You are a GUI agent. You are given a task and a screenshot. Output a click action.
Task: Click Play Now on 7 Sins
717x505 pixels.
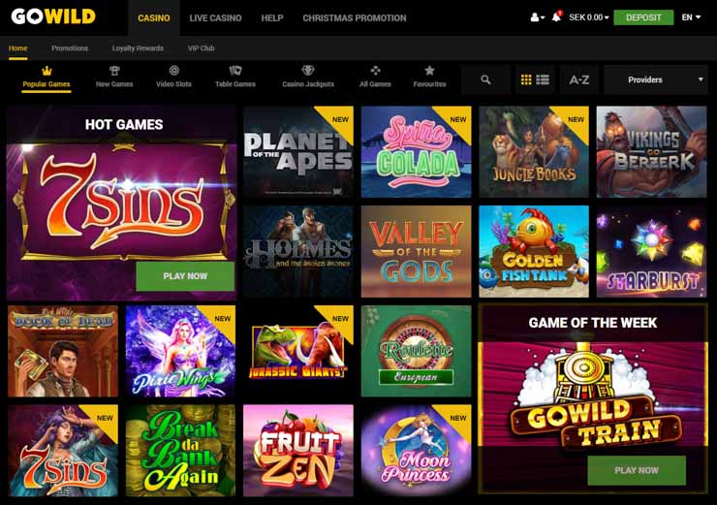[x=185, y=276]
